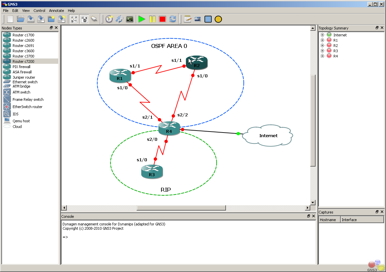
Task: Click the Add a note icon
Action: click(x=188, y=19)
